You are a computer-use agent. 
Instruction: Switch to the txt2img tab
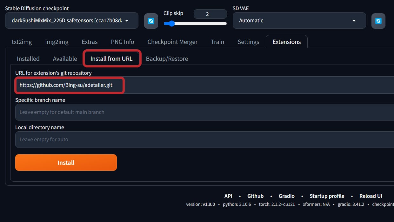coord(22,42)
